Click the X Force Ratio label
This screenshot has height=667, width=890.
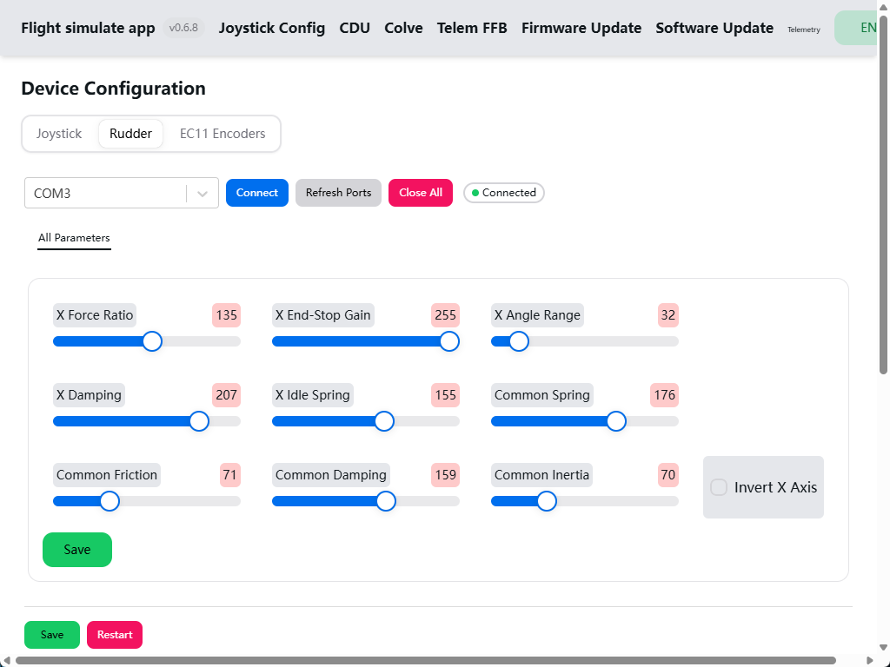(95, 315)
